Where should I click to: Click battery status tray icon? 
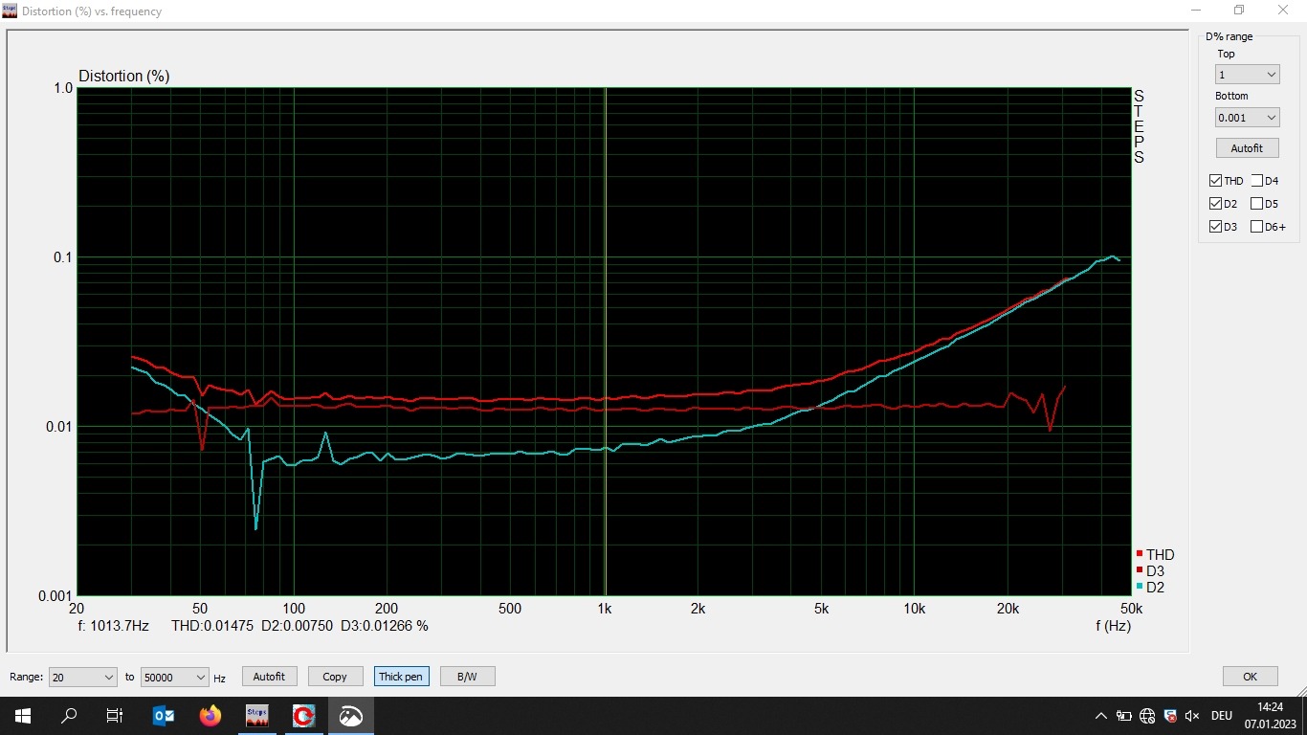(1124, 715)
